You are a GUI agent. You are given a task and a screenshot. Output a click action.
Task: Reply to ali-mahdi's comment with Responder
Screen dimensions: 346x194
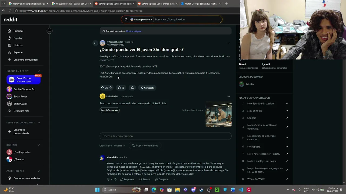[127, 179]
